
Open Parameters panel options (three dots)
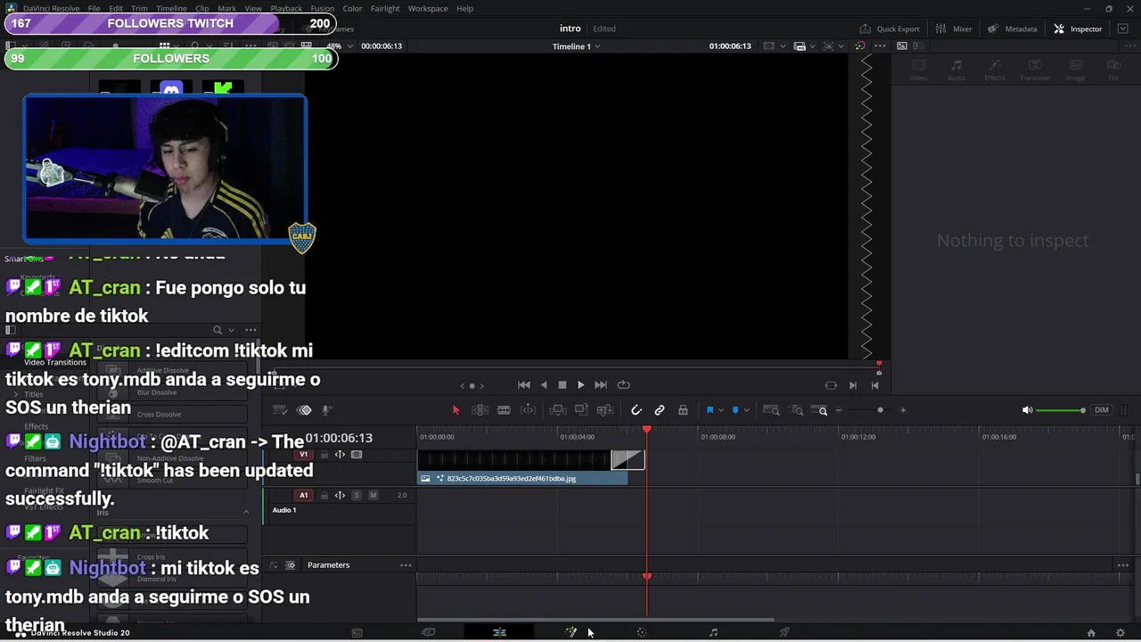click(x=406, y=565)
